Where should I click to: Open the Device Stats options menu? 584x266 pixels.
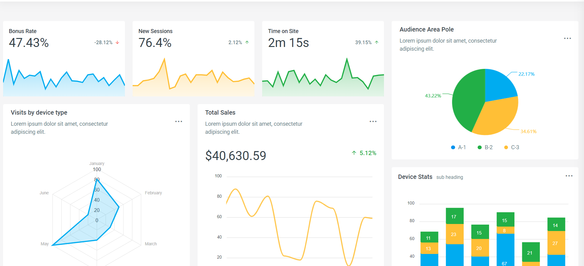[569, 176]
